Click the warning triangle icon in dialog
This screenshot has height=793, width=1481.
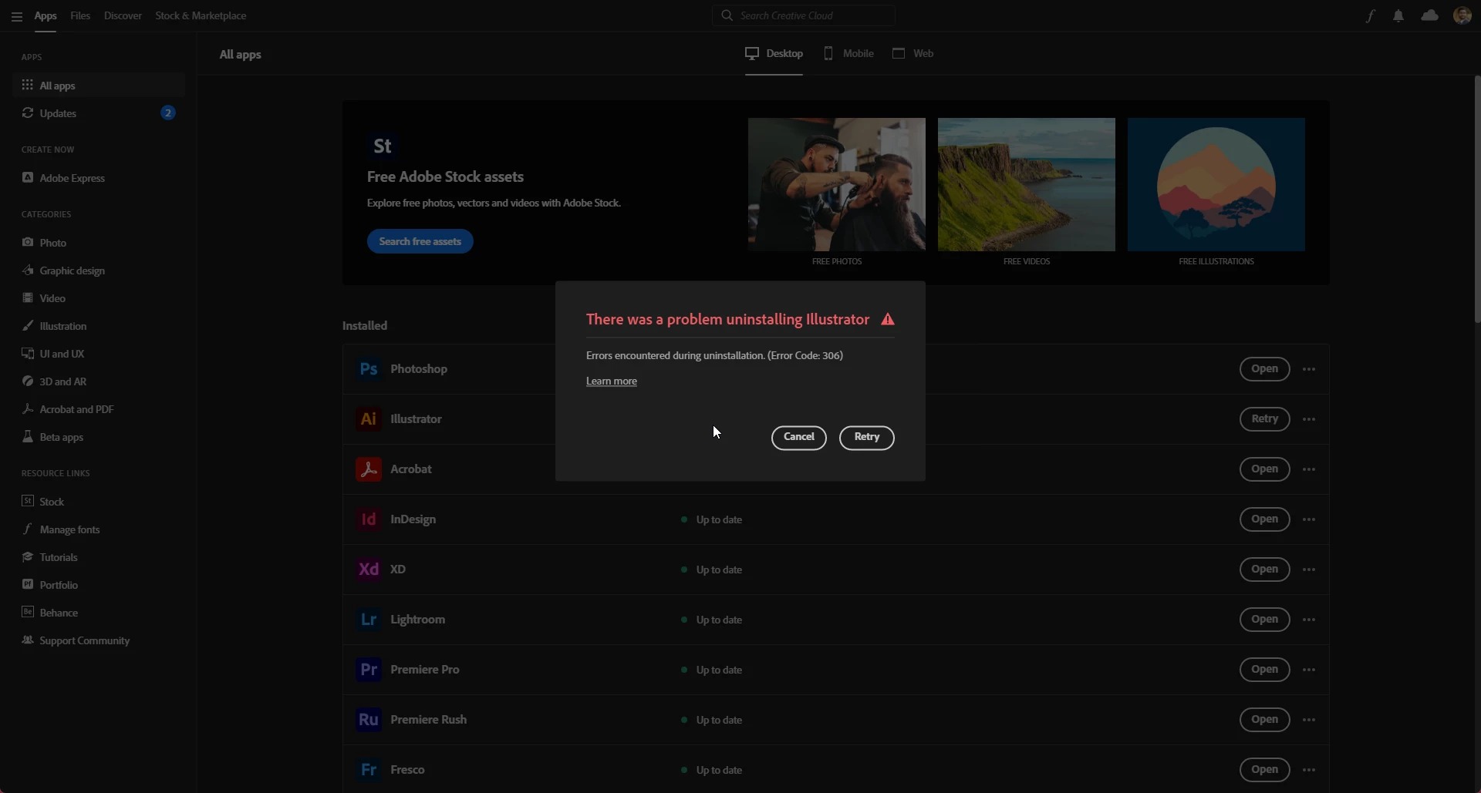888,319
